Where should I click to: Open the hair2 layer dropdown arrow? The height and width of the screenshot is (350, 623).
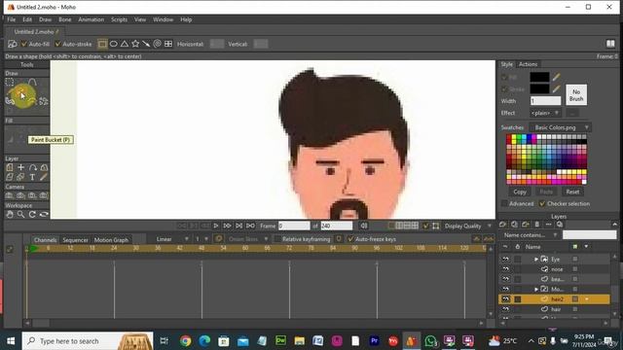[586, 299]
